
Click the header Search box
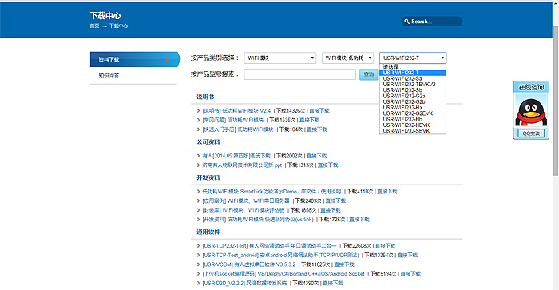[x=432, y=22]
